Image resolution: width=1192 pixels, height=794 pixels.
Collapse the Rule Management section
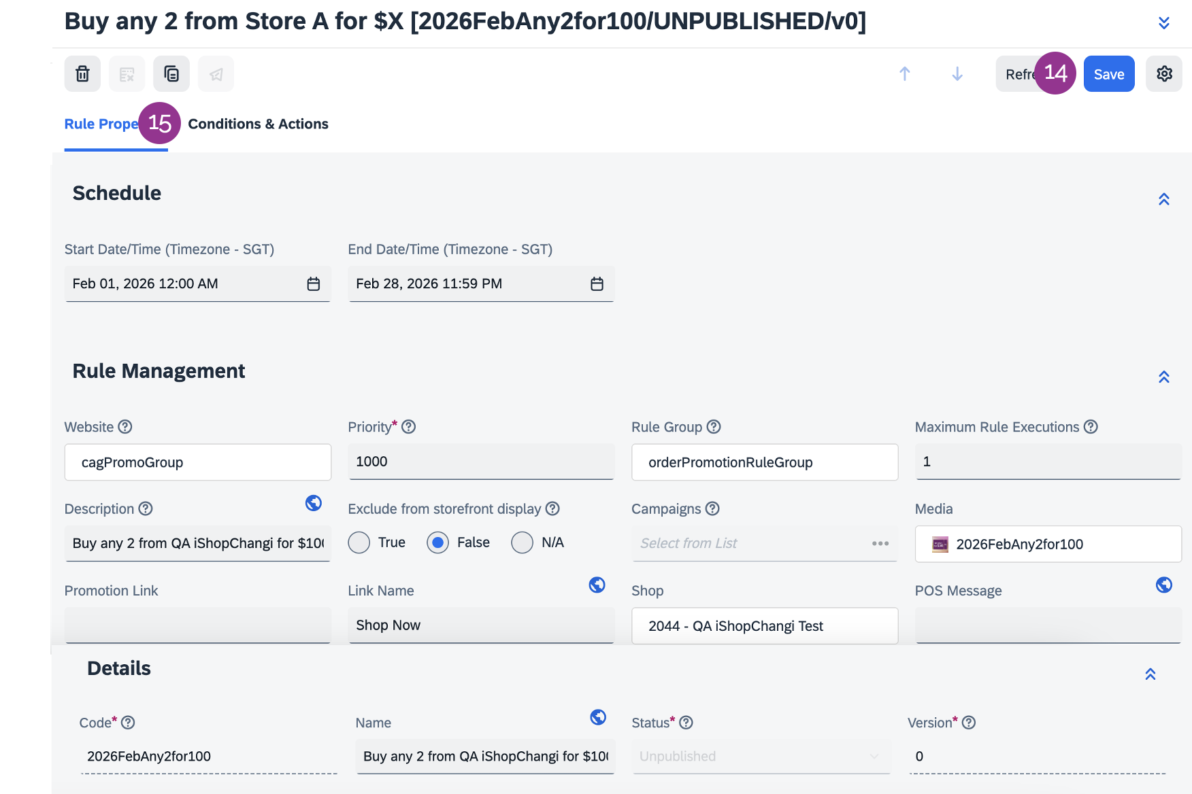click(1163, 377)
